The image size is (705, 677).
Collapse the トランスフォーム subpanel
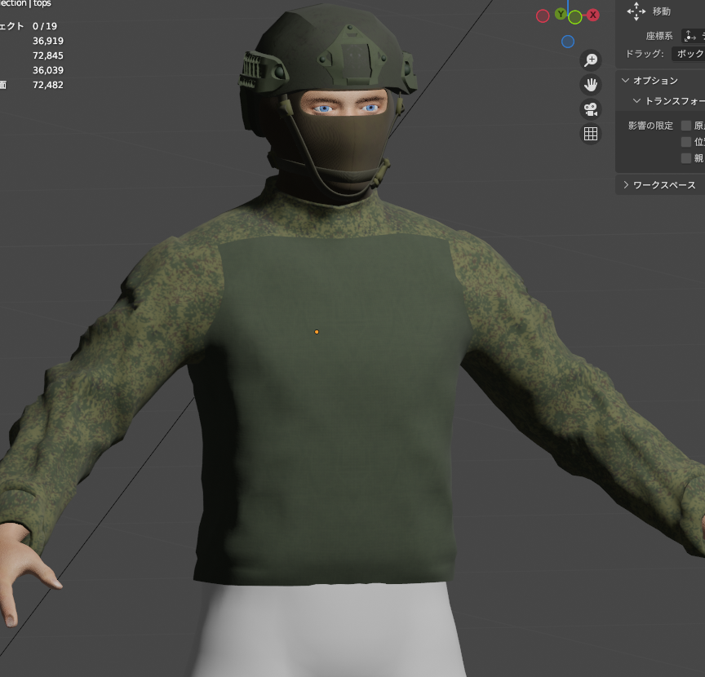click(x=636, y=100)
